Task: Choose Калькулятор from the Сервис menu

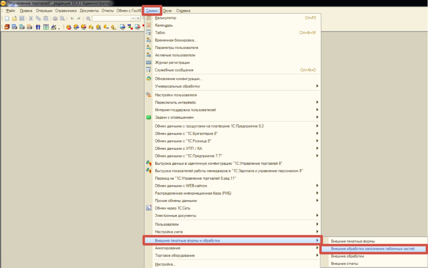Action: pyautogui.click(x=165, y=18)
